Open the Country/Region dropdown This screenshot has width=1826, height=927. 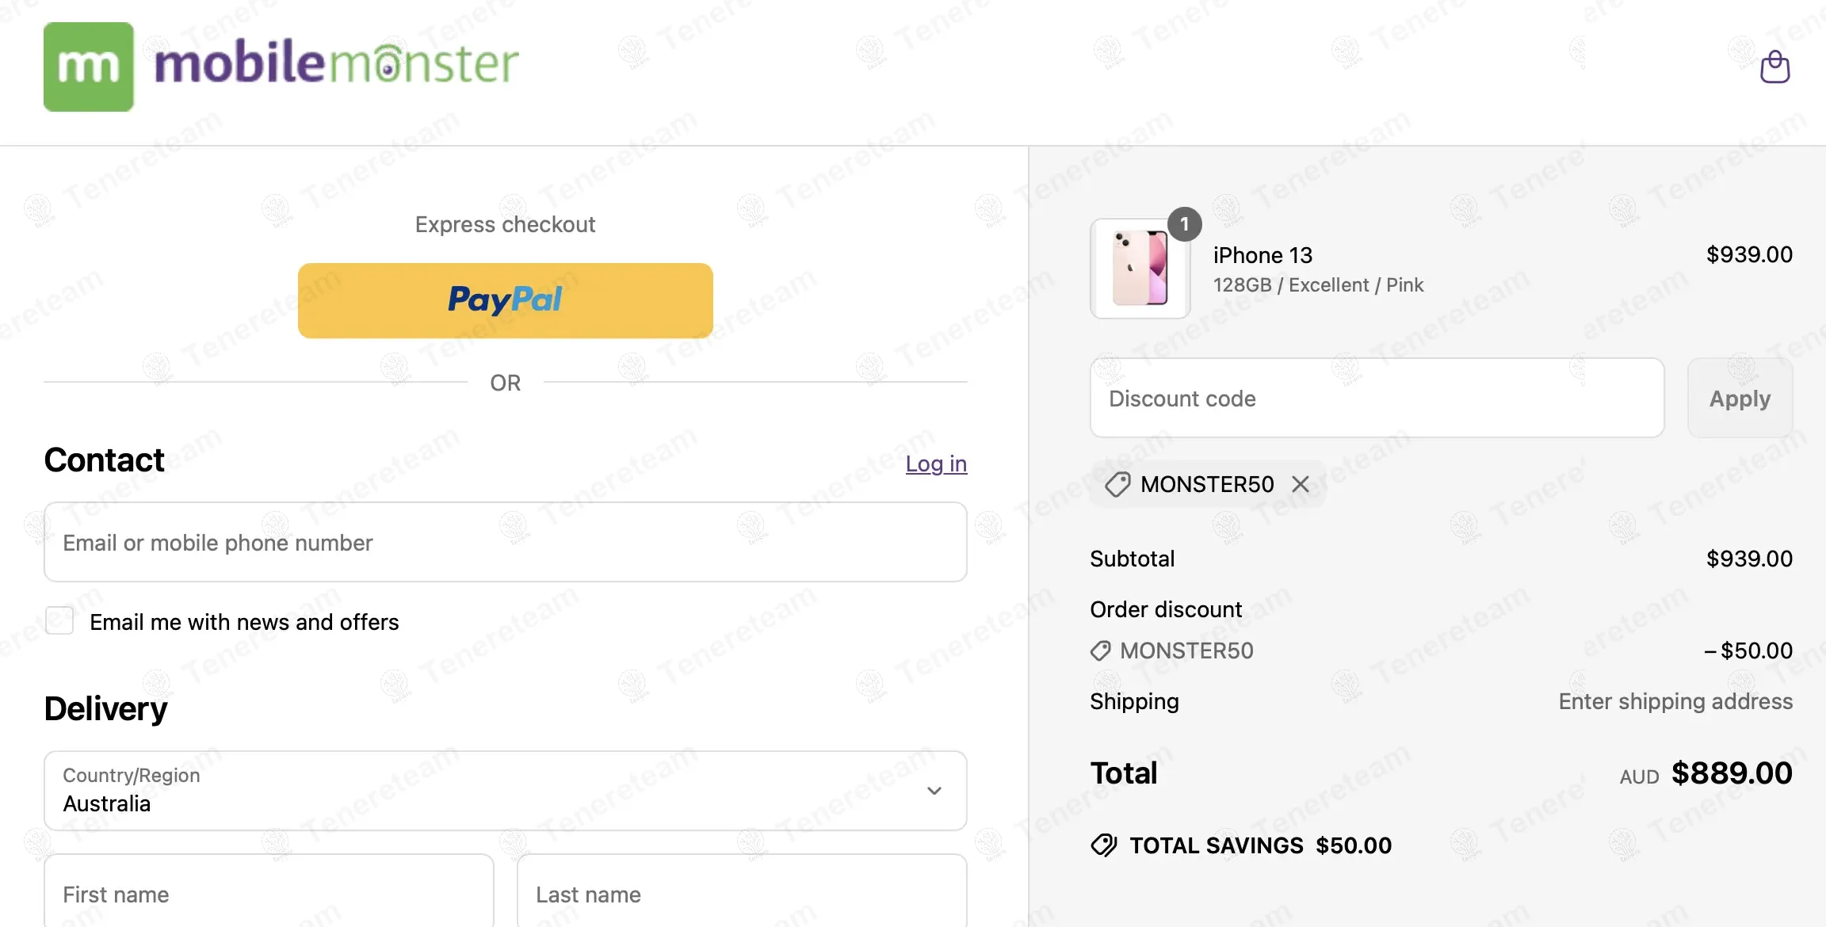pyautogui.click(x=505, y=791)
